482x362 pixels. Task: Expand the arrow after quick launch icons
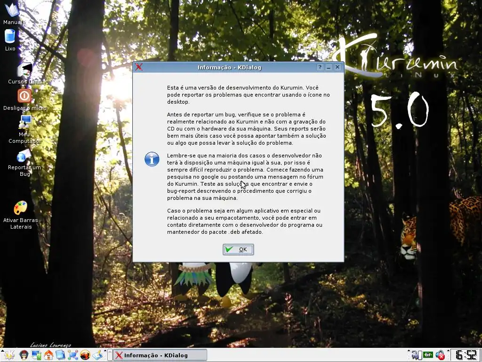(105, 351)
